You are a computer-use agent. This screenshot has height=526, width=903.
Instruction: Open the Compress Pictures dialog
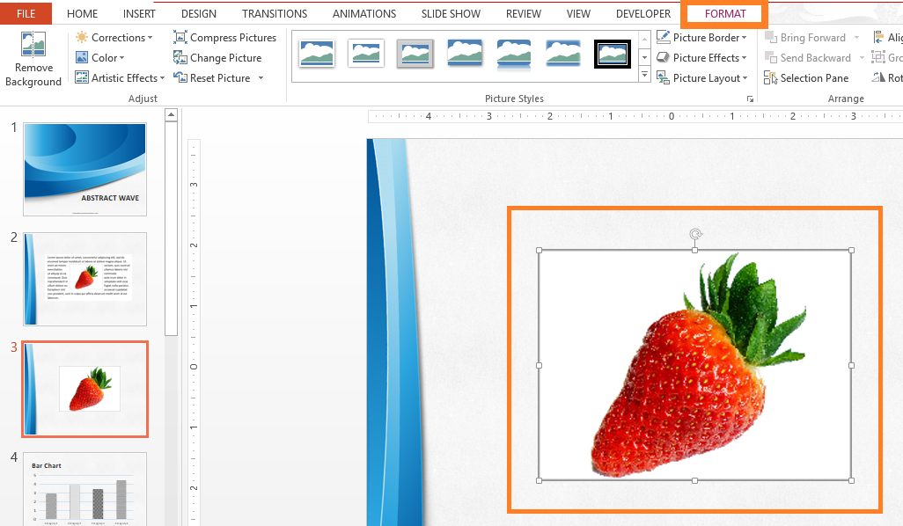[x=224, y=37]
